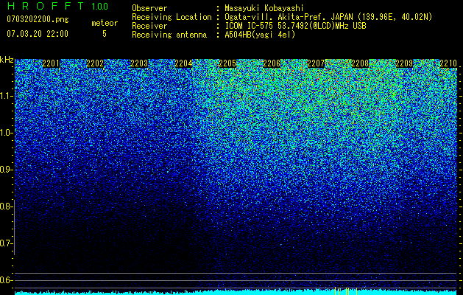463x295 pixels.
Task: Click the timestamp 07.03.20 22:00
Action: tap(38, 33)
